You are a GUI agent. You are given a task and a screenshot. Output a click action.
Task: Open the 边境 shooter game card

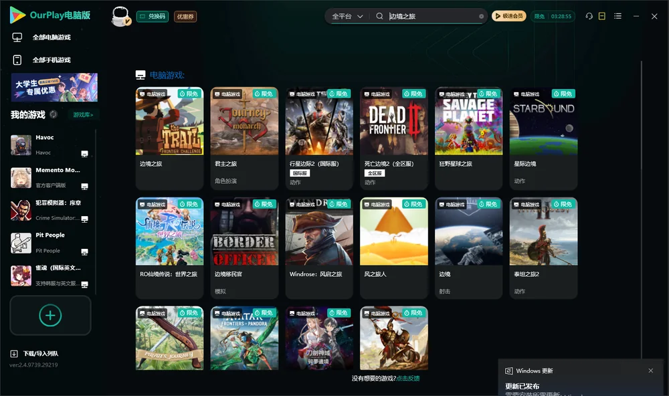pos(468,248)
